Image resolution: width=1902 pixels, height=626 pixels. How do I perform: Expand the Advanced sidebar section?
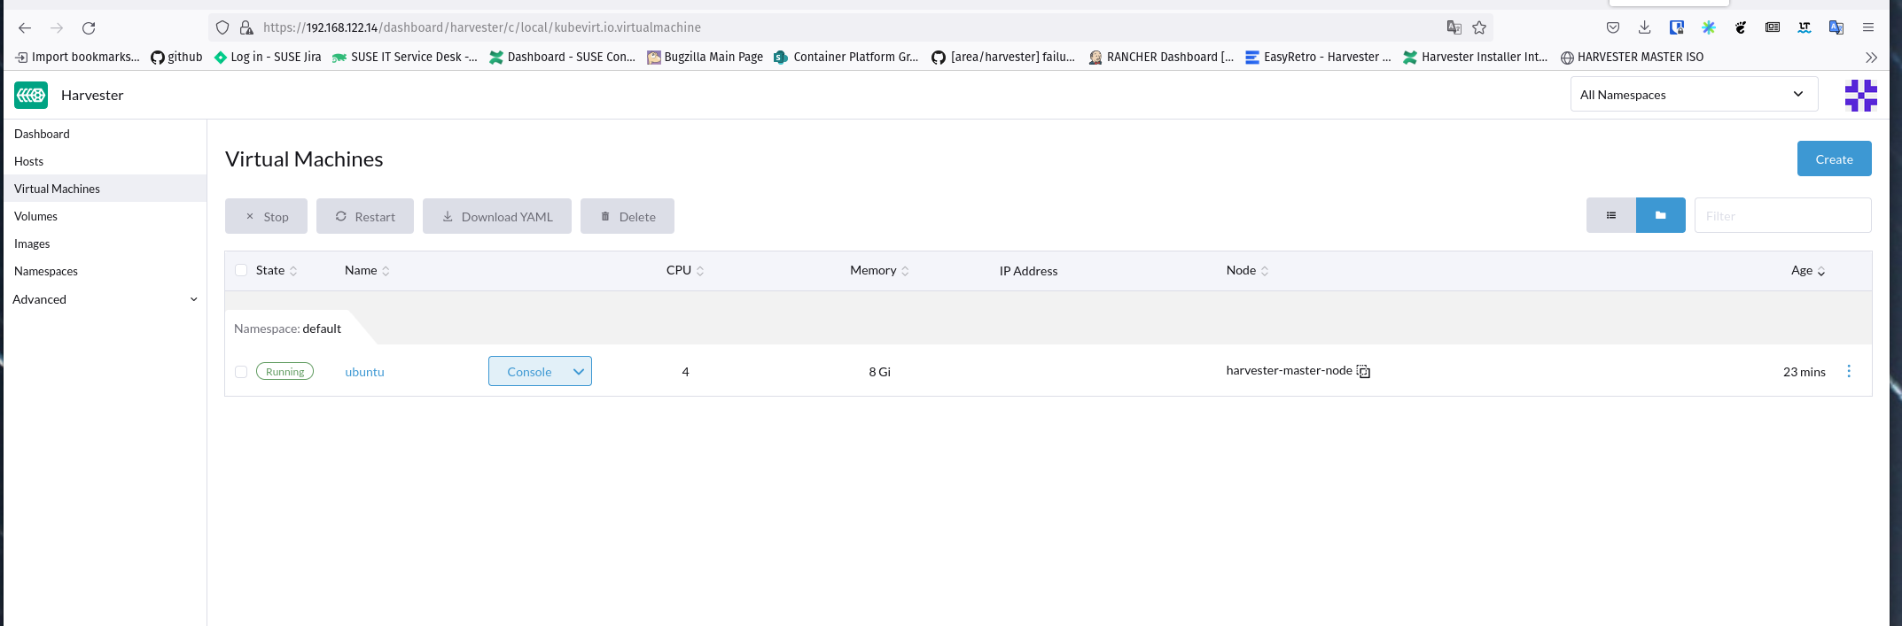(x=105, y=299)
